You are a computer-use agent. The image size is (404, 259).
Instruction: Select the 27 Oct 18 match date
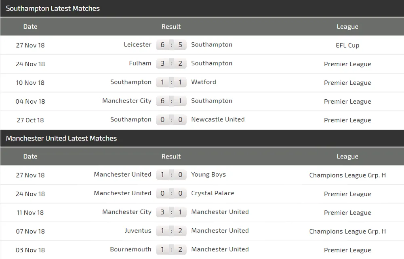click(x=30, y=120)
